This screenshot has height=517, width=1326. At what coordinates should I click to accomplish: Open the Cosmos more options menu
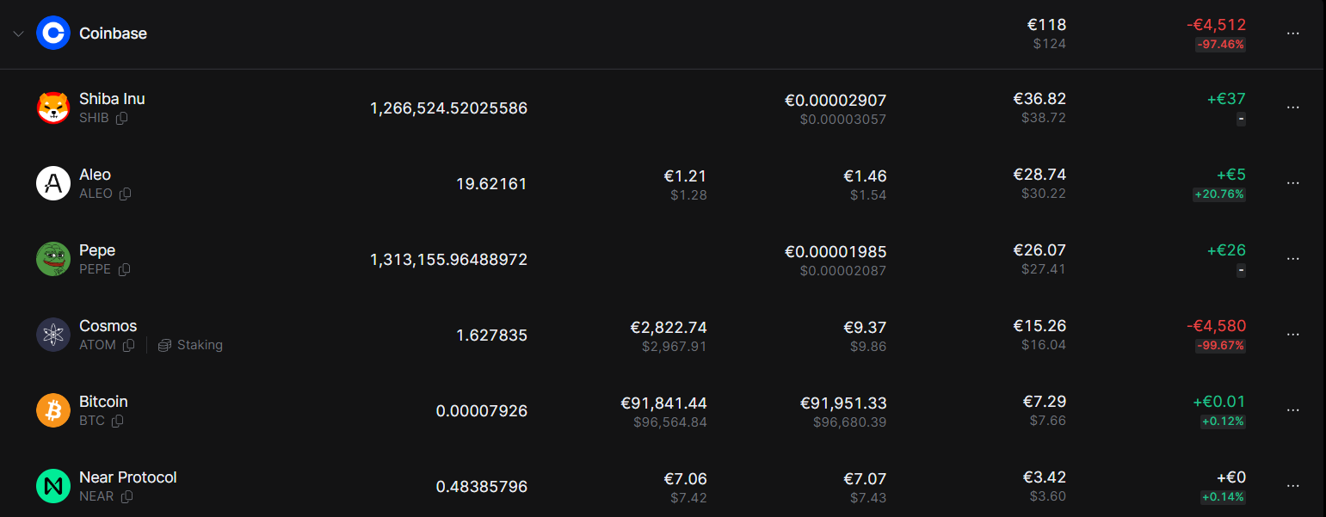tap(1292, 335)
